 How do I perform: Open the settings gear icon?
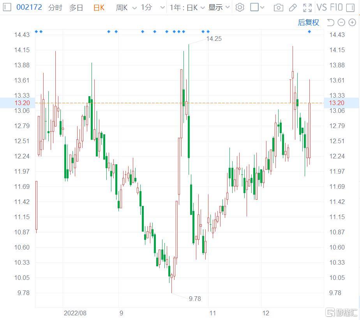pos(240,7)
